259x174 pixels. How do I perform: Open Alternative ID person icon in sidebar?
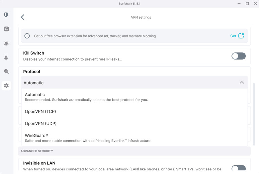click(6, 29)
